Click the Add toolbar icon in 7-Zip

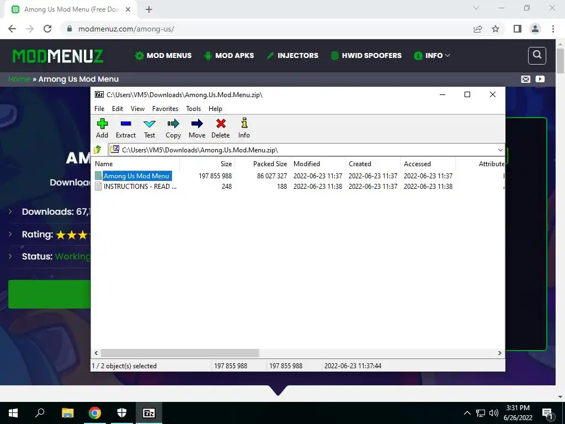(x=102, y=128)
